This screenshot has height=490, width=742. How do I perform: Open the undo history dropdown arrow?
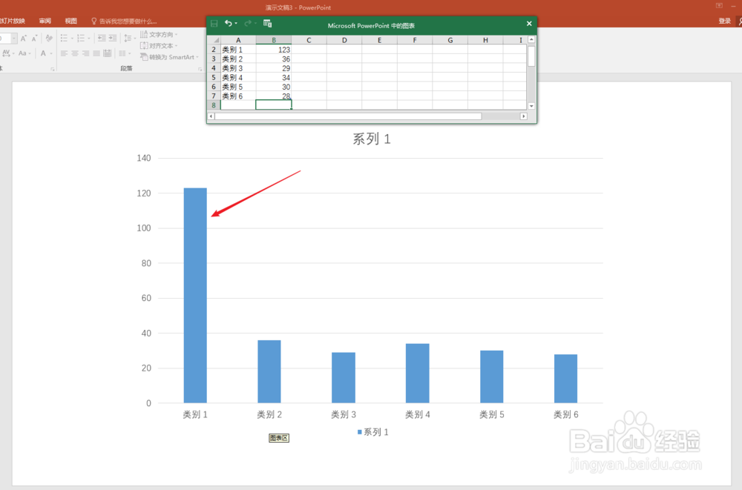coord(236,23)
